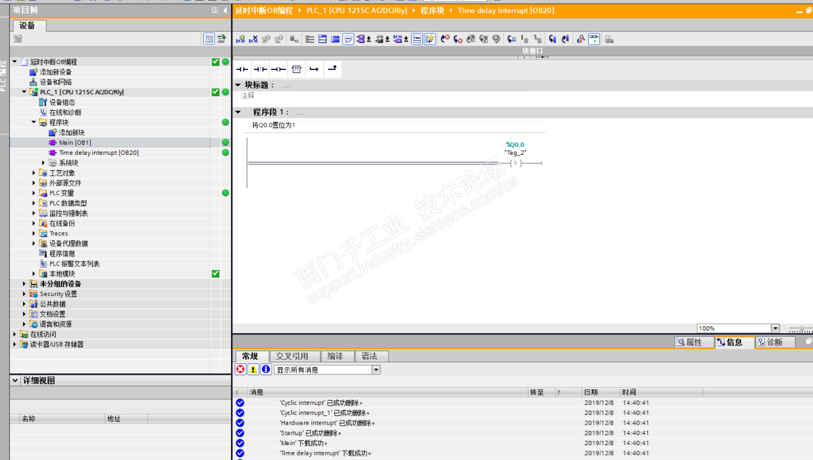This screenshot has width=813, height=460.
Task: Click the 程序块 breadcrumb in title bar
Action: 433,11
